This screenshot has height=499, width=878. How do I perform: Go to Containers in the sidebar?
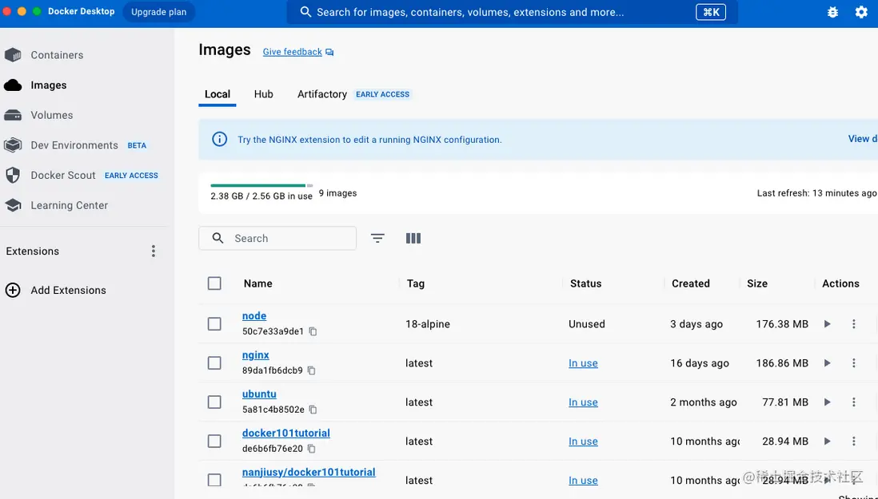pos(57,55)
